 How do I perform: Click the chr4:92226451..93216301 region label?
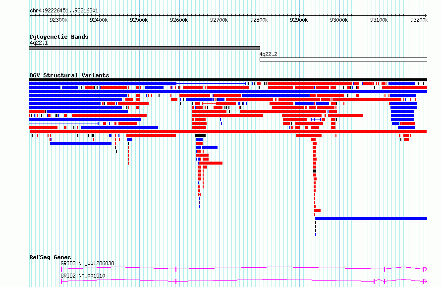(64, 11)
